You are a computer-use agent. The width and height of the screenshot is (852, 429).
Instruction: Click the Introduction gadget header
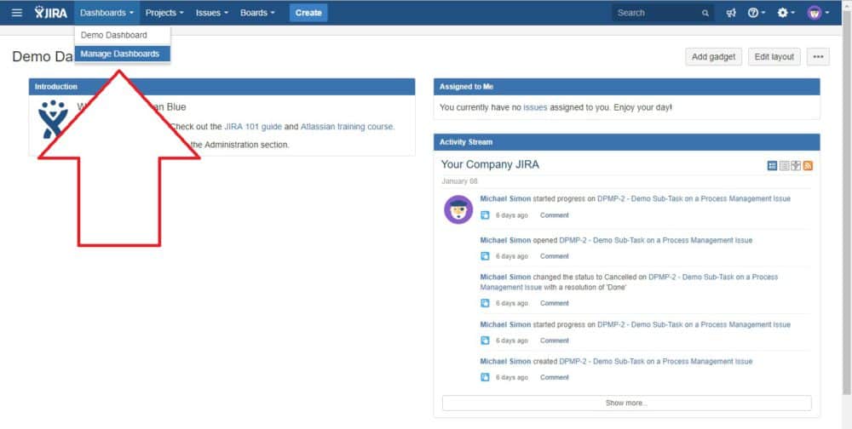click(222, 87)
